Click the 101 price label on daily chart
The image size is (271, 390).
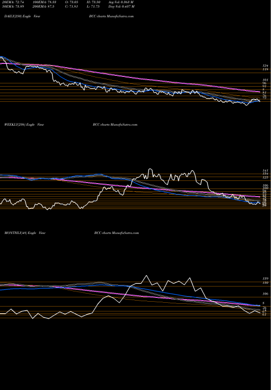pyautogui.click(x=265, y=80)
